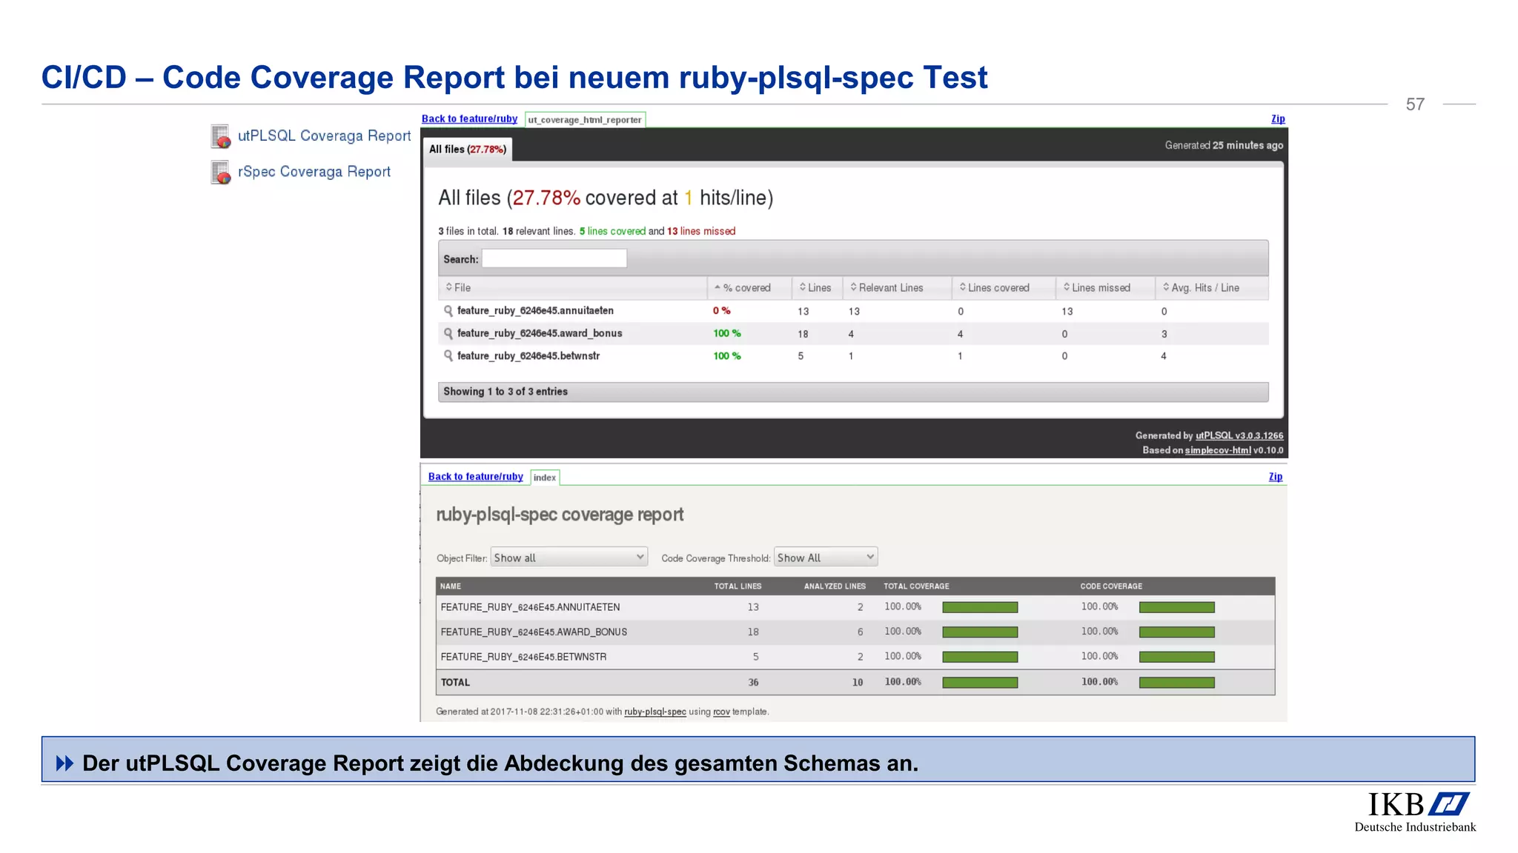
Task: Open the Code Coverage Threshold dropdown
Action: [826, 558]
